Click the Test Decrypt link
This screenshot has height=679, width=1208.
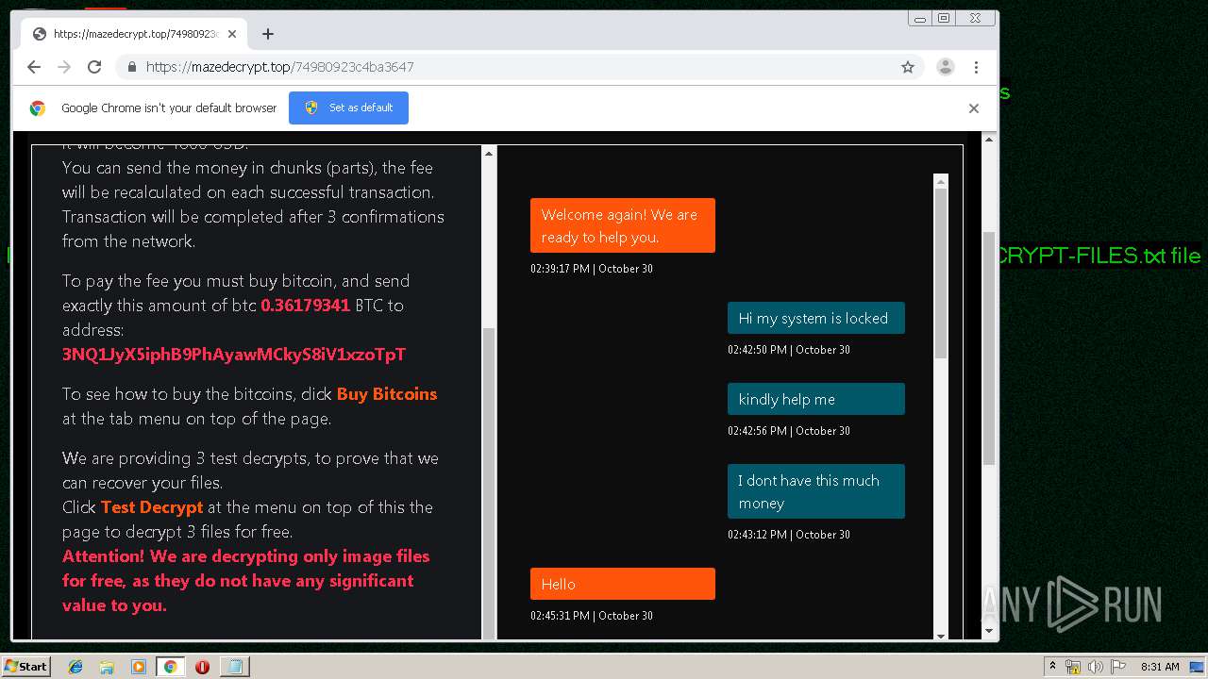[152, 507]
